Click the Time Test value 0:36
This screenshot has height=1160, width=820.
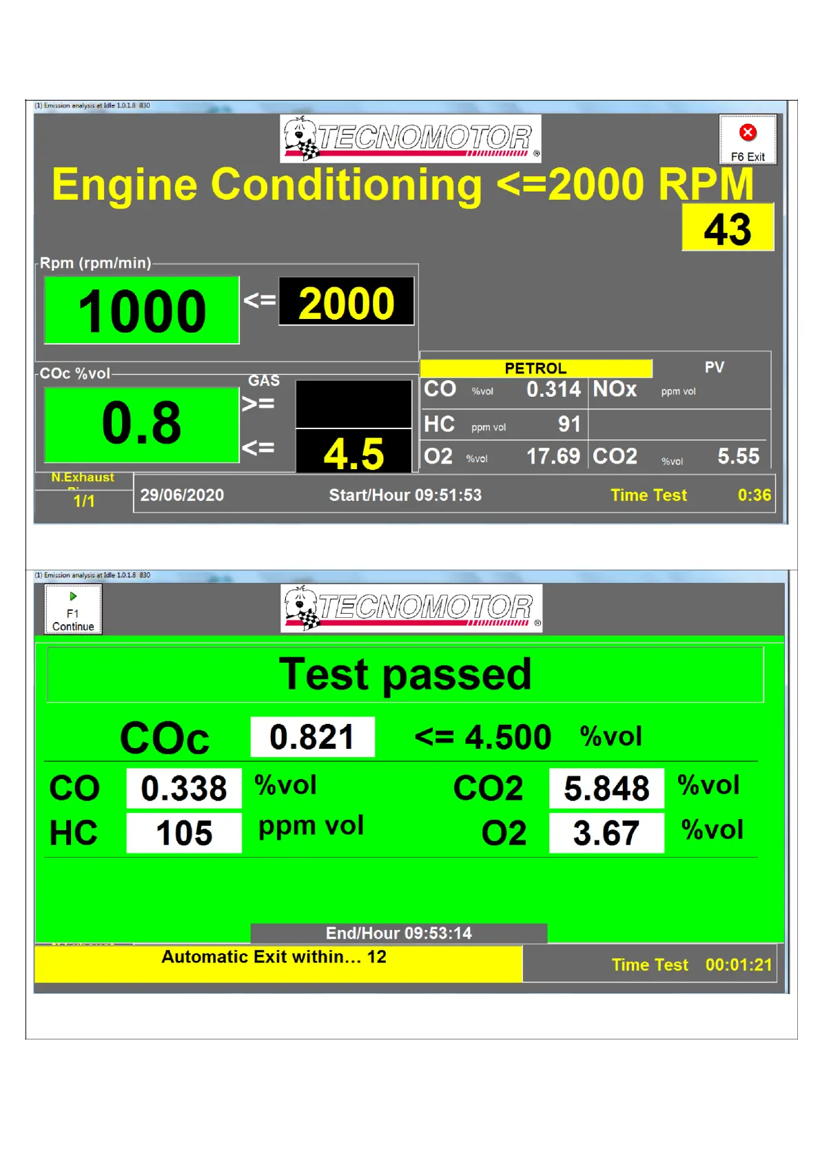click(755, 495)
